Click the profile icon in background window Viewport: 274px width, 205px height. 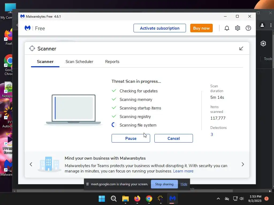coord(262,25)
